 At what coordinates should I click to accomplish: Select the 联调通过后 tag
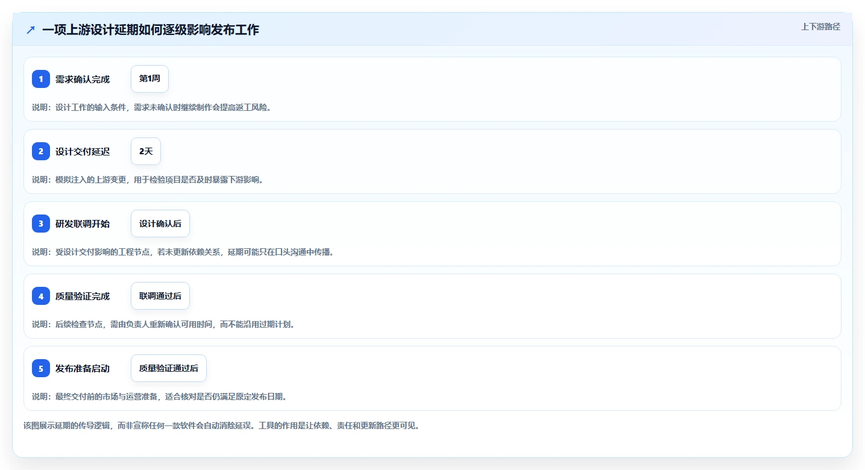[160, 296]
